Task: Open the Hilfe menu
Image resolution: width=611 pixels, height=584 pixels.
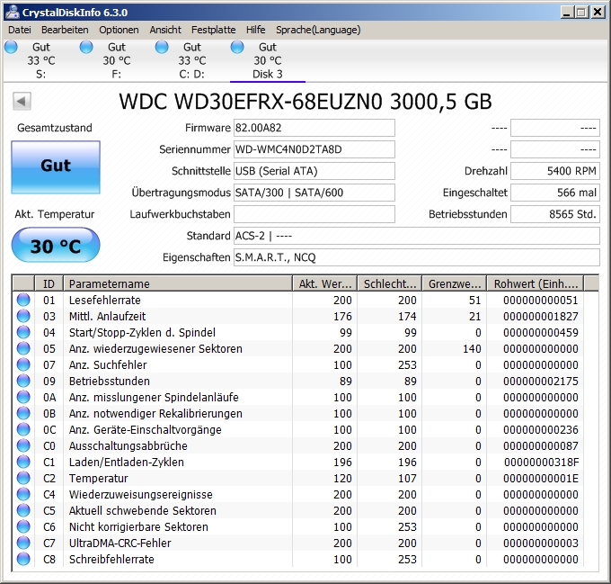Action: [x=255, y=30]
